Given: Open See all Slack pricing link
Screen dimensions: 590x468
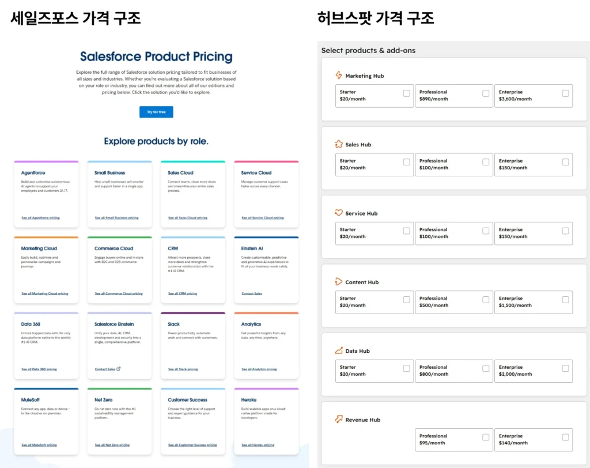Looking at the screenshot, I should tap(183, 369).
